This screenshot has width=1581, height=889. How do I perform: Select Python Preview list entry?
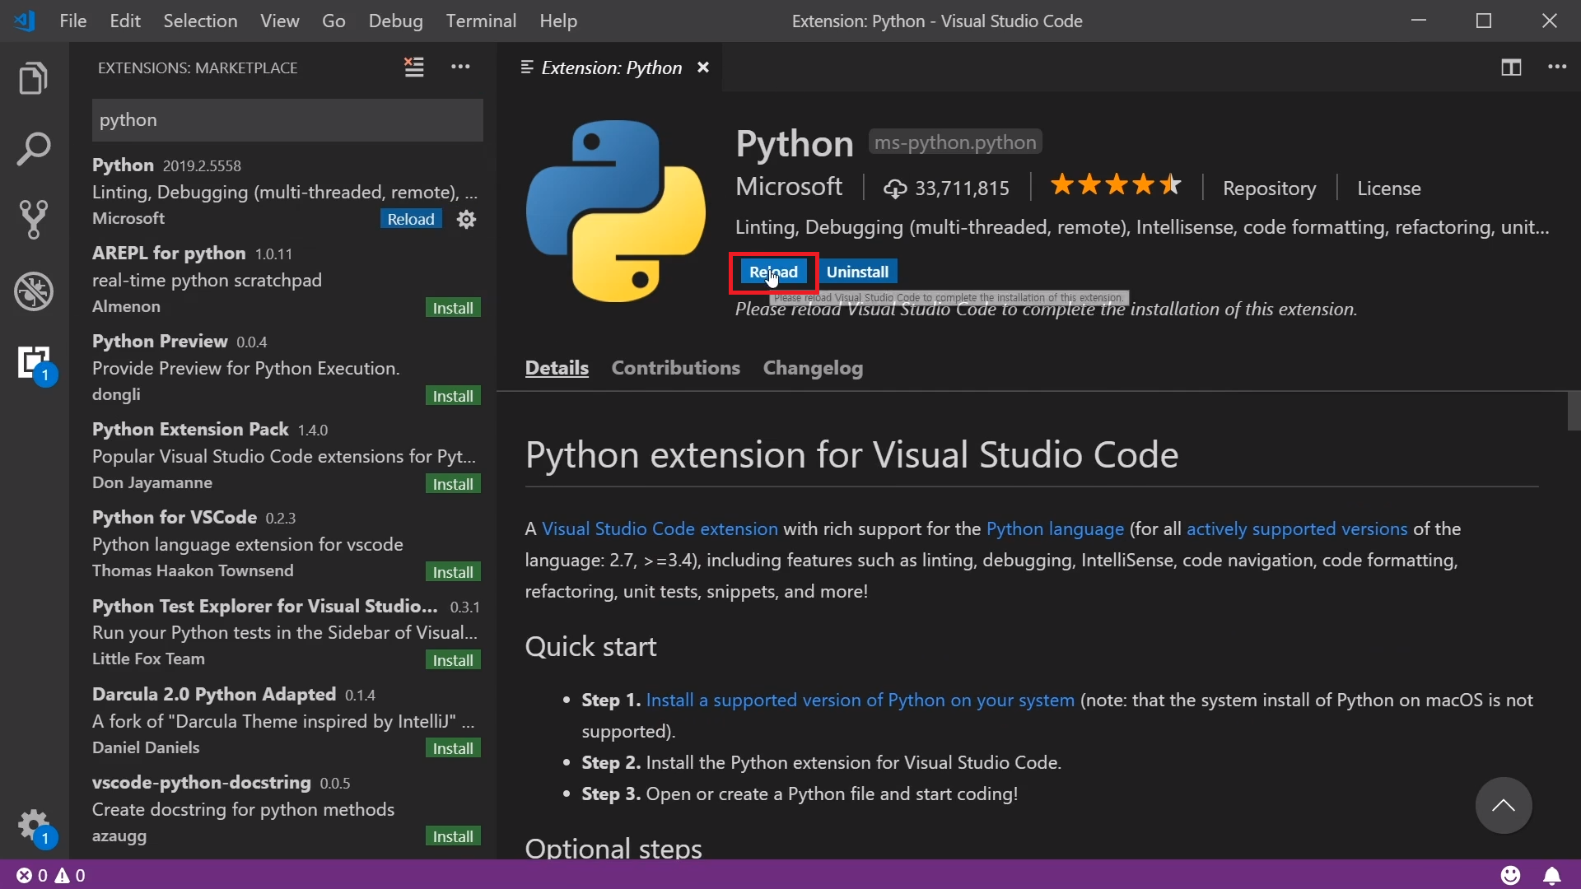coord(285,368)
